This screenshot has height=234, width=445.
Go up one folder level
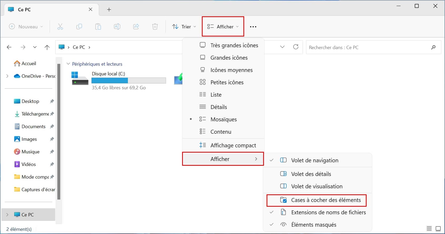(x=47, y=47)
